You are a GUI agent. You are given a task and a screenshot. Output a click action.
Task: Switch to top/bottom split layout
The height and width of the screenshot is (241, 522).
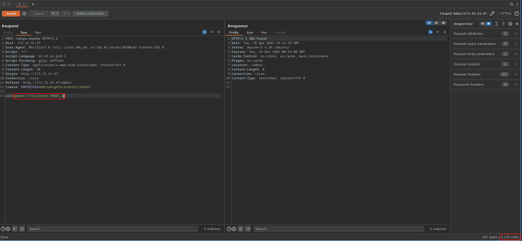[436, 23]
